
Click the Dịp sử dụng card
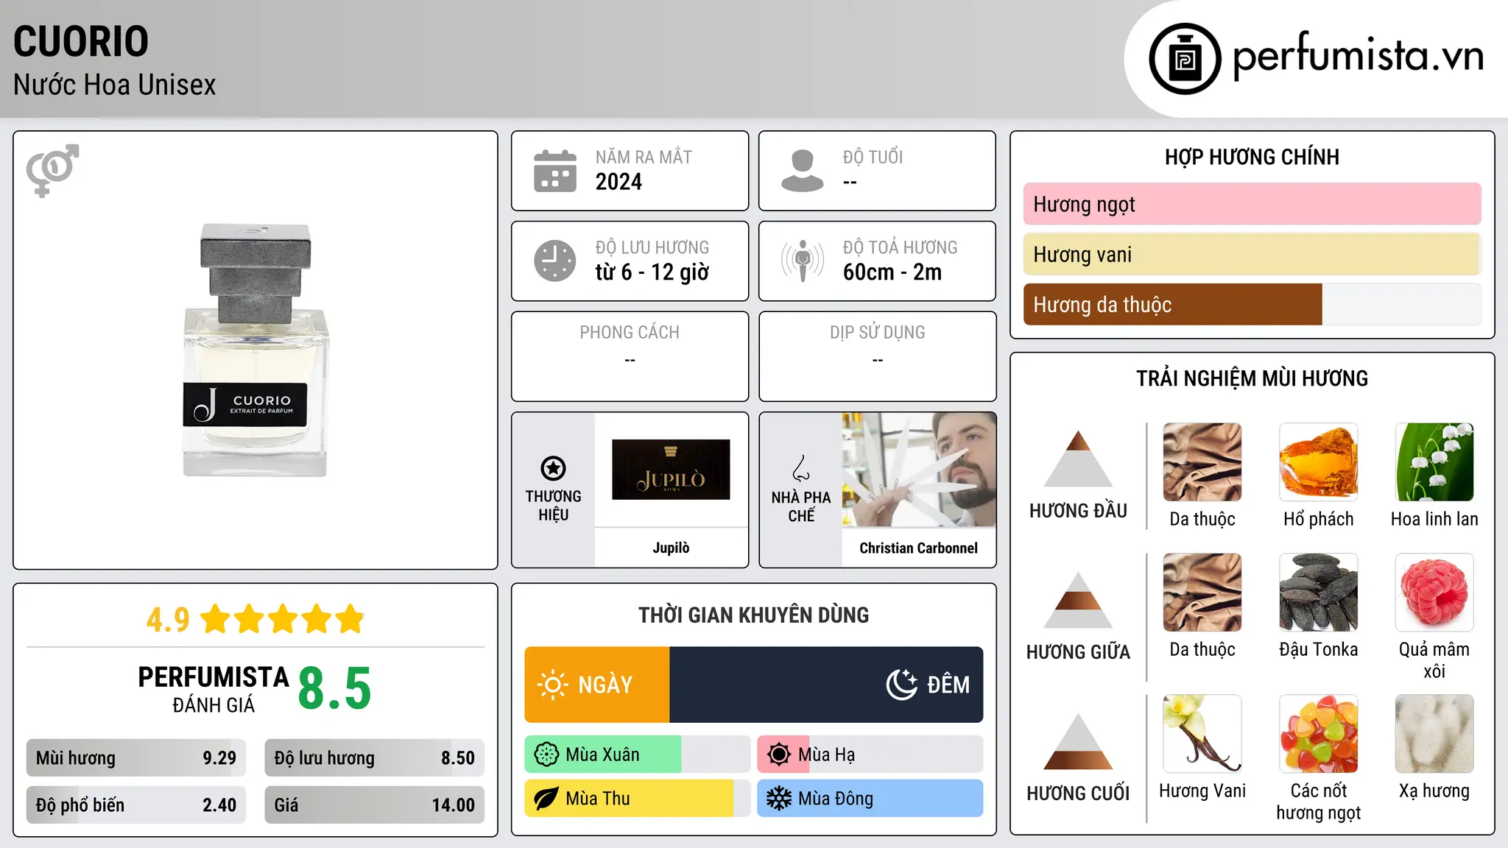coord(878,356)
